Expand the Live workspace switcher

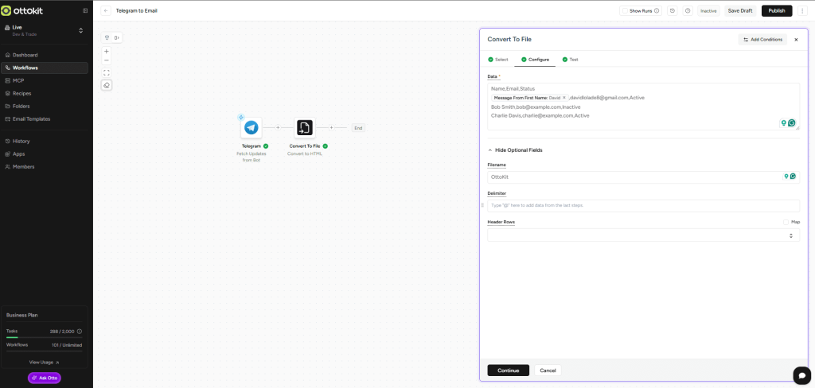click(x=80, y=30)
